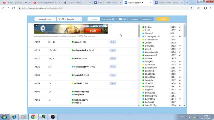
Task: Select 17bolsonaro in player list
Action: click(151, 40)
